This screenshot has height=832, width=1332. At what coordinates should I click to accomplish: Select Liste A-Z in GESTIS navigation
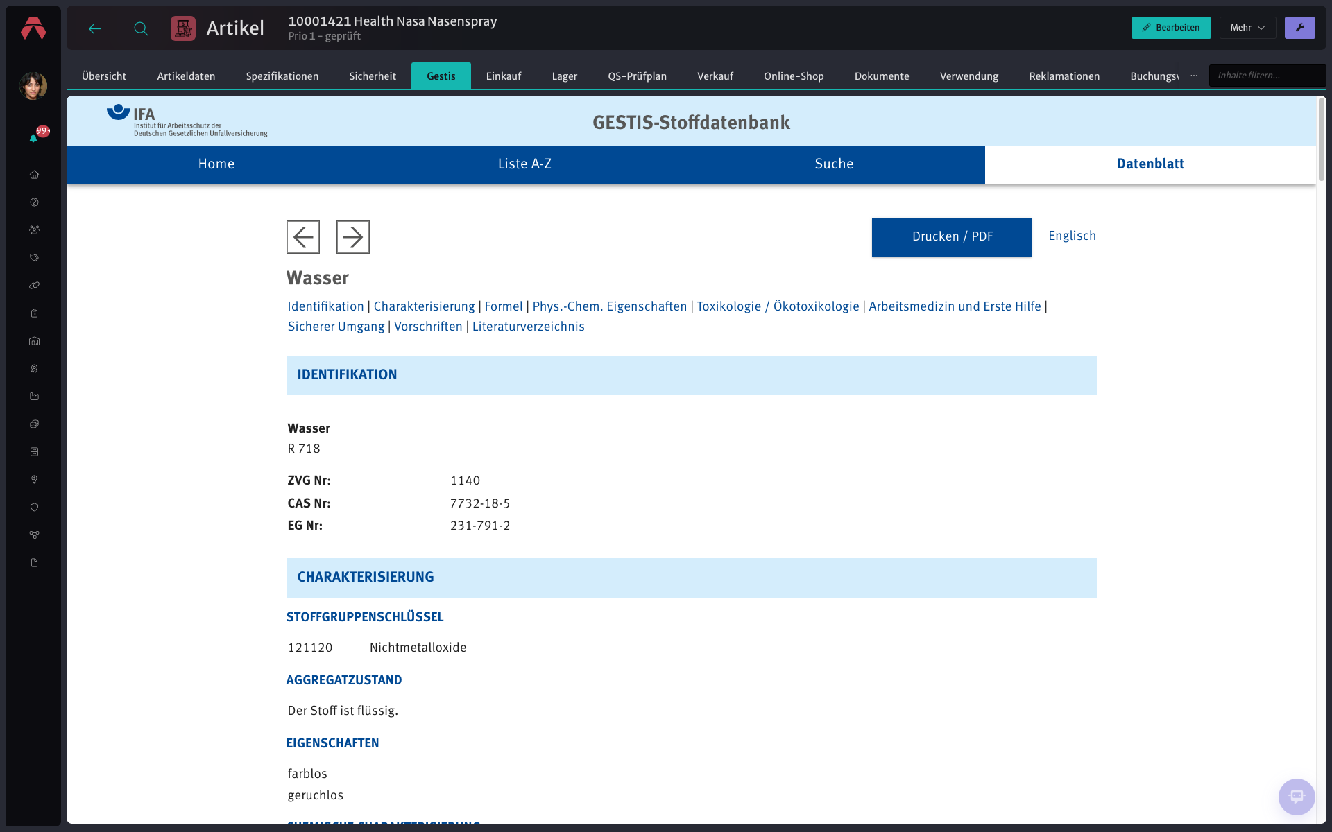pos(524,164)
